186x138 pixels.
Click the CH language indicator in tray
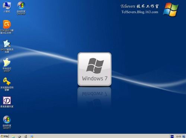[172, 137]
